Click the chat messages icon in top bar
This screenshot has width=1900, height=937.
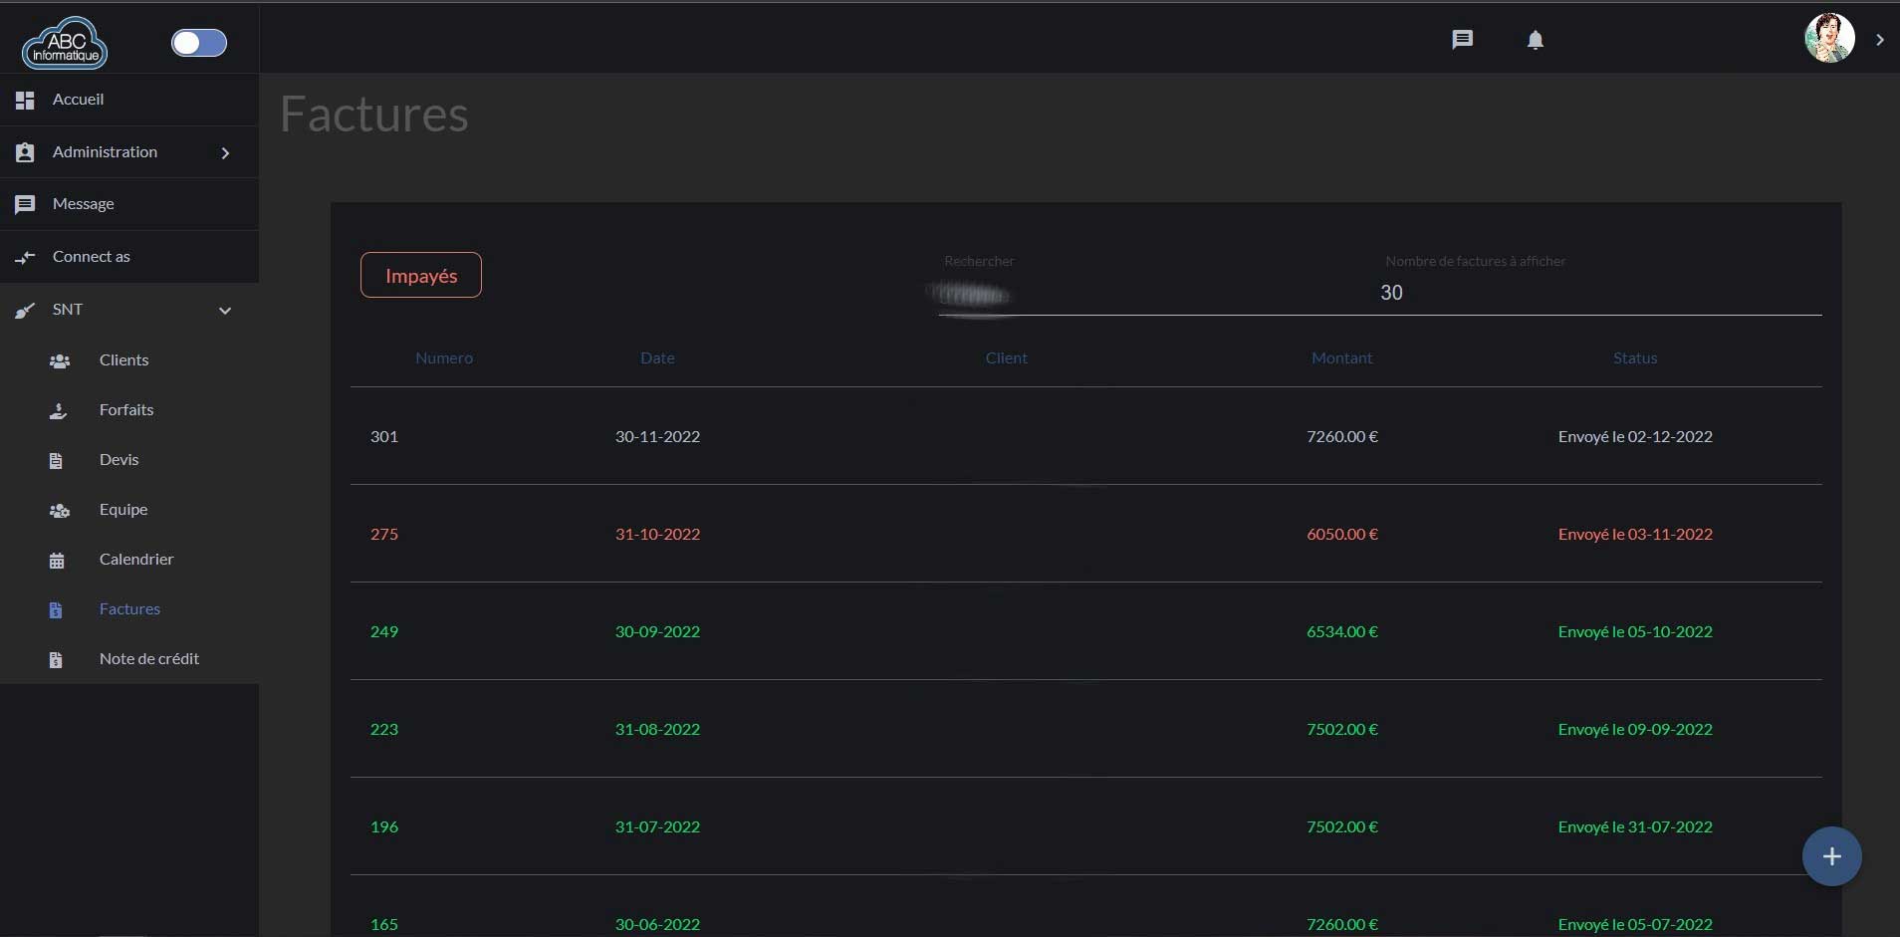1462,40
